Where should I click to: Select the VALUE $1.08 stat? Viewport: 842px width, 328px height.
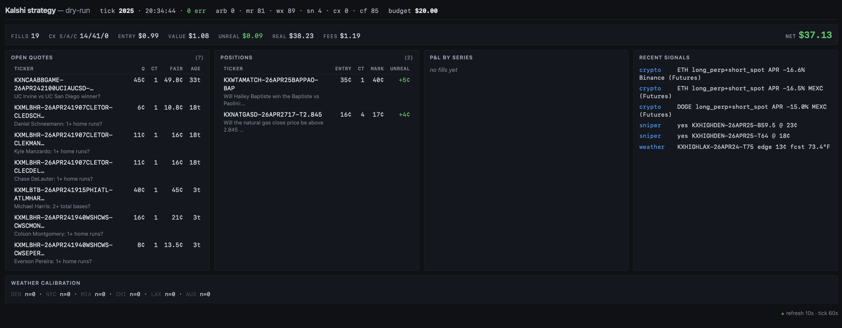pyautogui.click(x=189, y=36)
